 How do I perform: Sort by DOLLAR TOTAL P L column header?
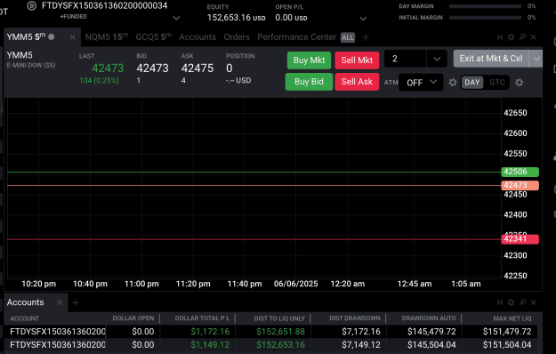[202, 318]
